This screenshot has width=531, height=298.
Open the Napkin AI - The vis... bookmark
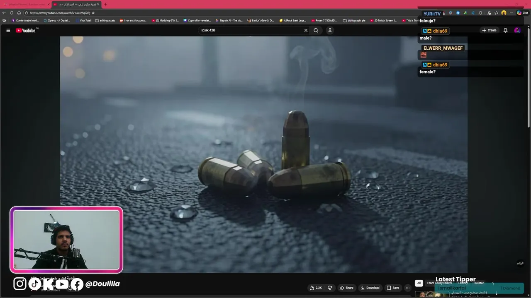[229, 20]
